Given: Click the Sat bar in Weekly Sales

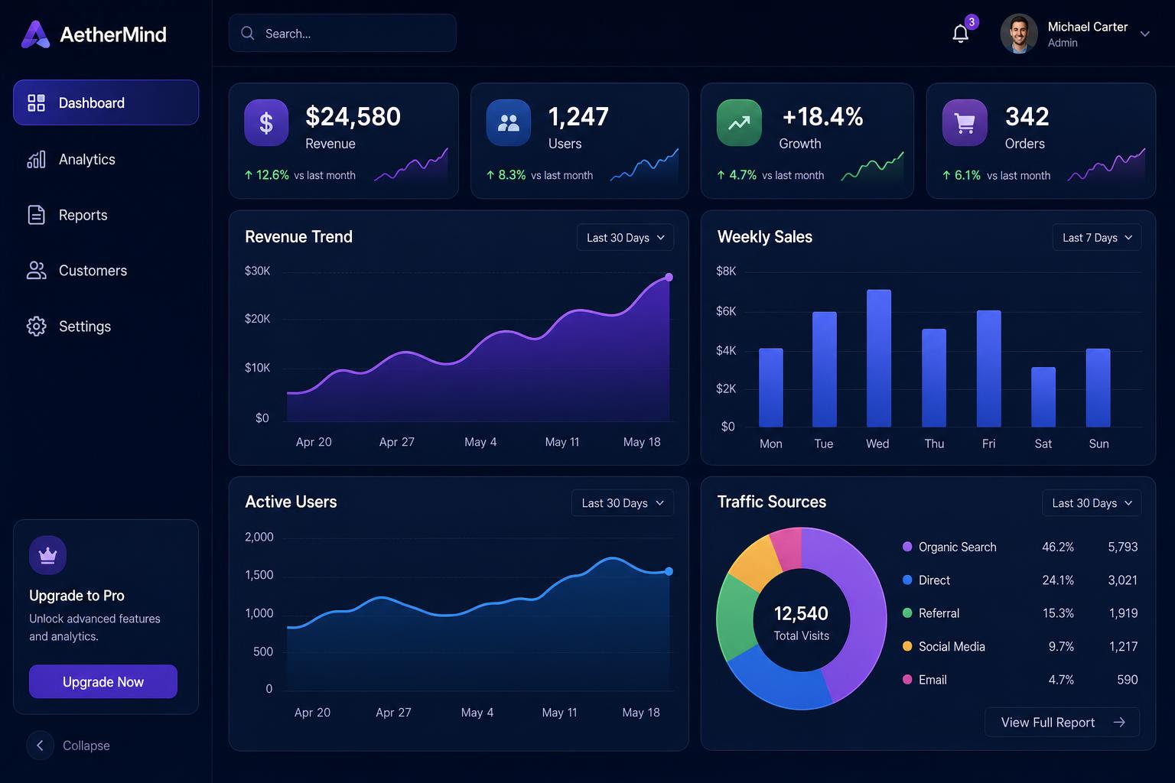Looking at the screenshot, I should pyautogui.click(x=1043, y=397).
